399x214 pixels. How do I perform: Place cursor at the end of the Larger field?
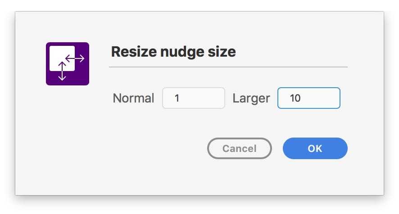point(329,98)
